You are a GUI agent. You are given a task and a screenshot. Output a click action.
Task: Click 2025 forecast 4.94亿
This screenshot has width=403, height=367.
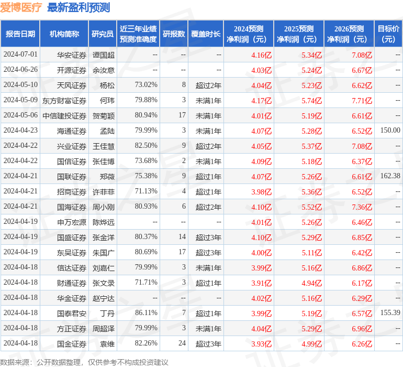click(312, 283)
